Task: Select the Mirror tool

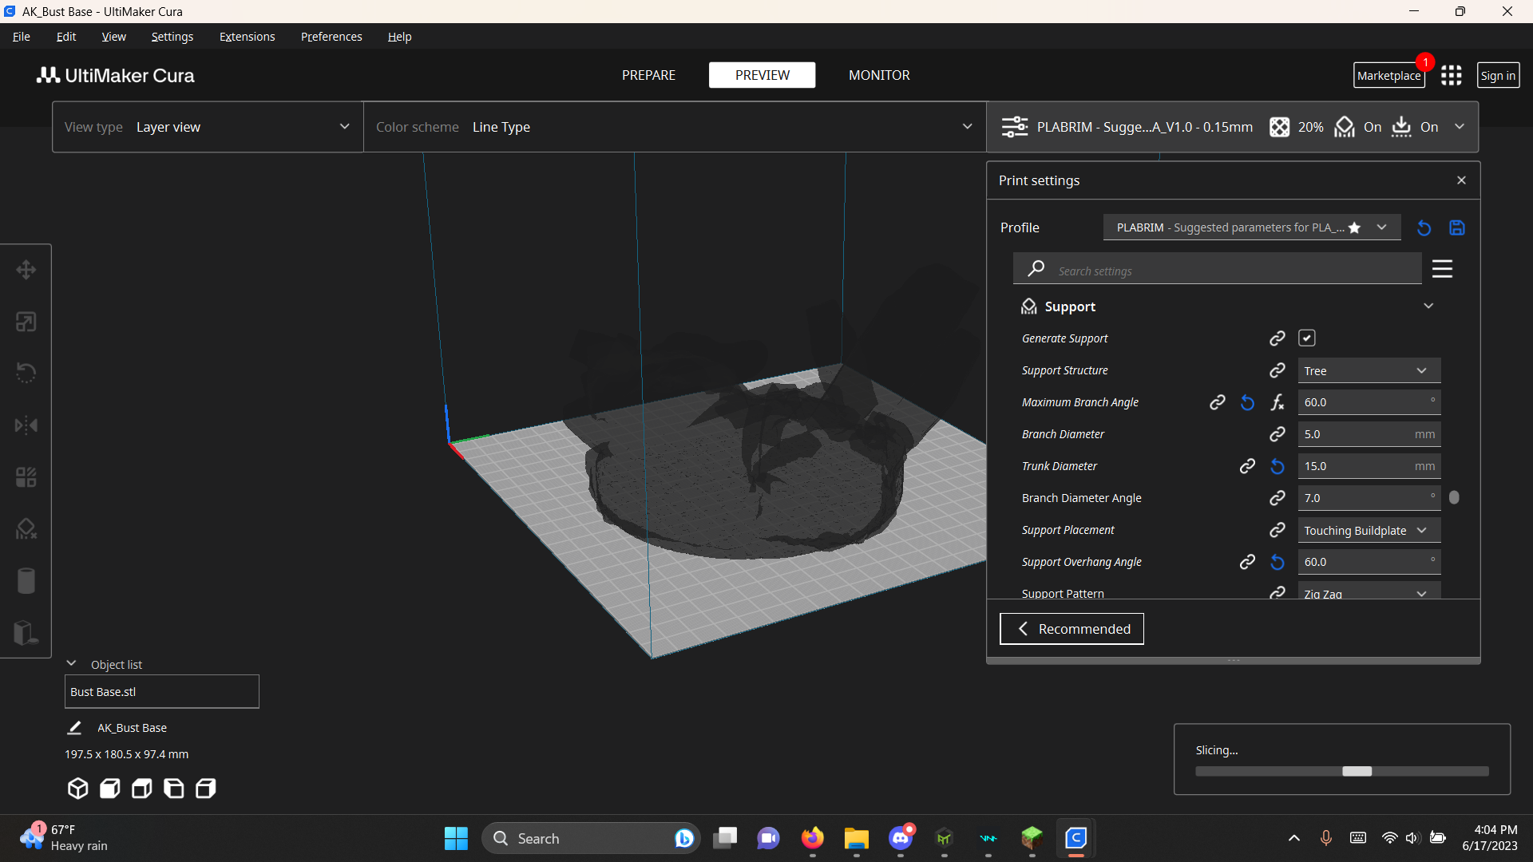Action: [x=26, y=425]
